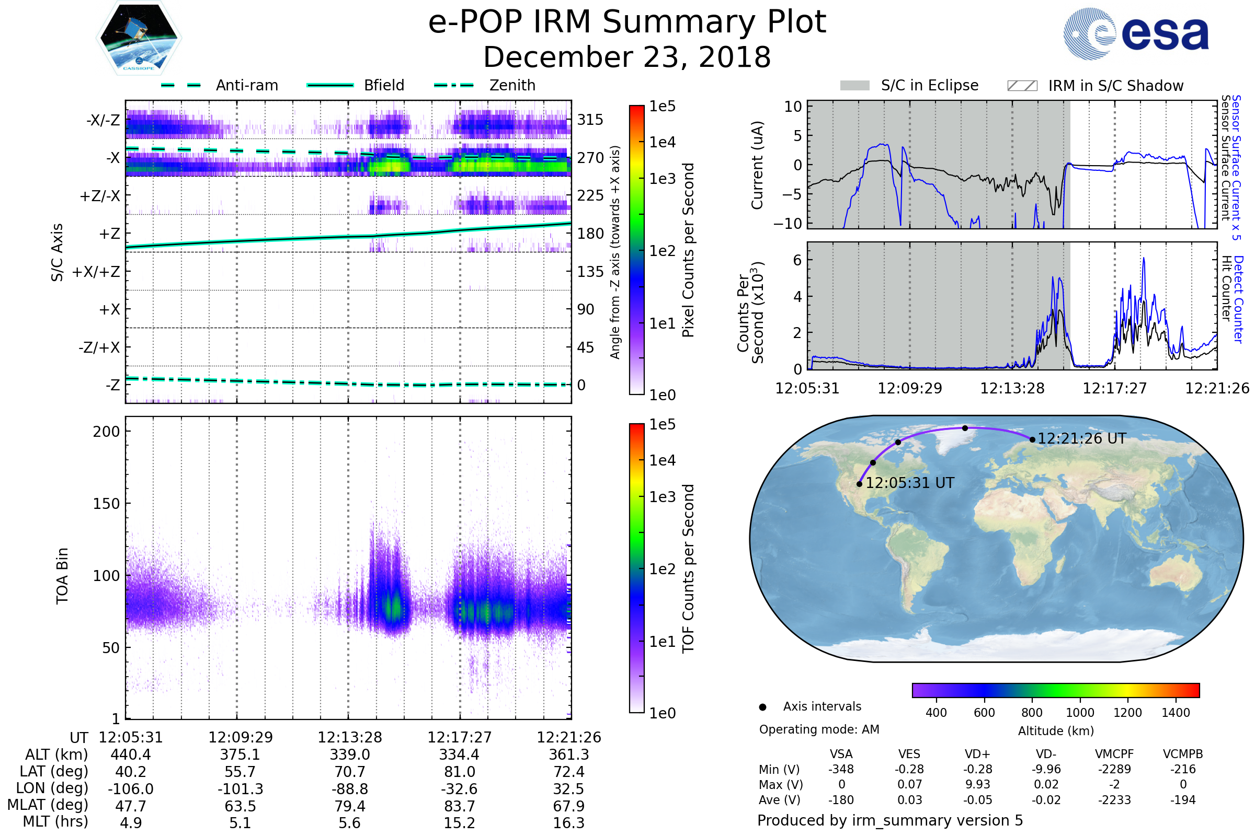Click the Sensor Surface Current x 5 label
Viewport: 1255px width, 836px height.
[1236, 167]
